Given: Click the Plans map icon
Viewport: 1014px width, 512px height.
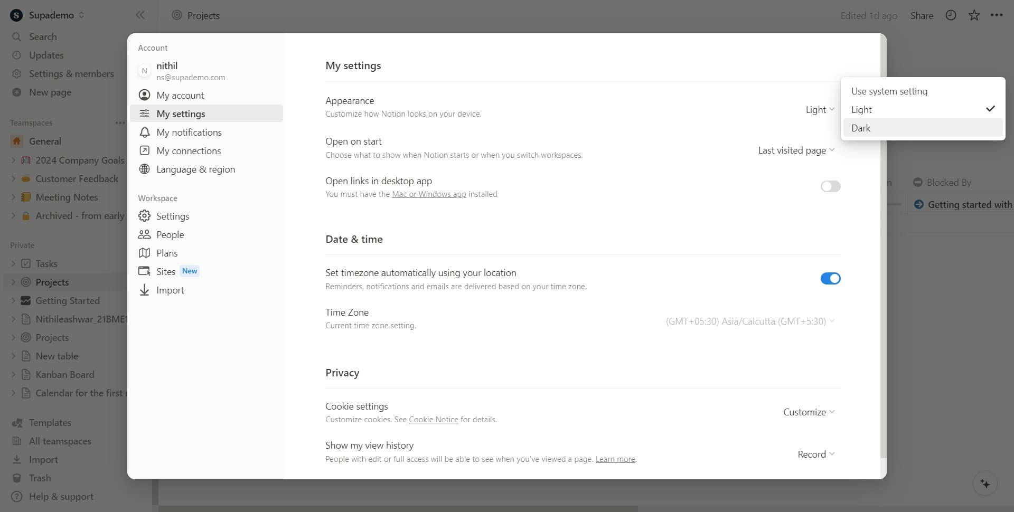Looking at the screenshot, I should pos(144,253).
